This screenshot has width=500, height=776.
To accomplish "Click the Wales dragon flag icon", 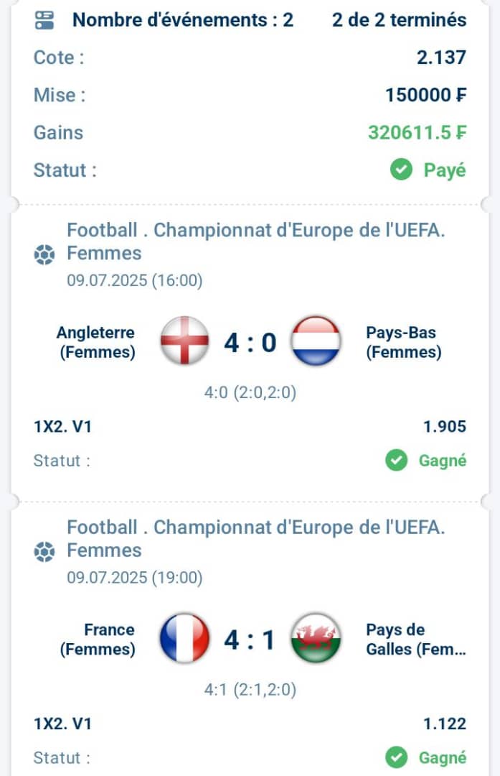I will [x=316, y=638].
